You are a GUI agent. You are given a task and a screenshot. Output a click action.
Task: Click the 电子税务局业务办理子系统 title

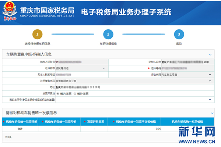[x=126, y=12]
